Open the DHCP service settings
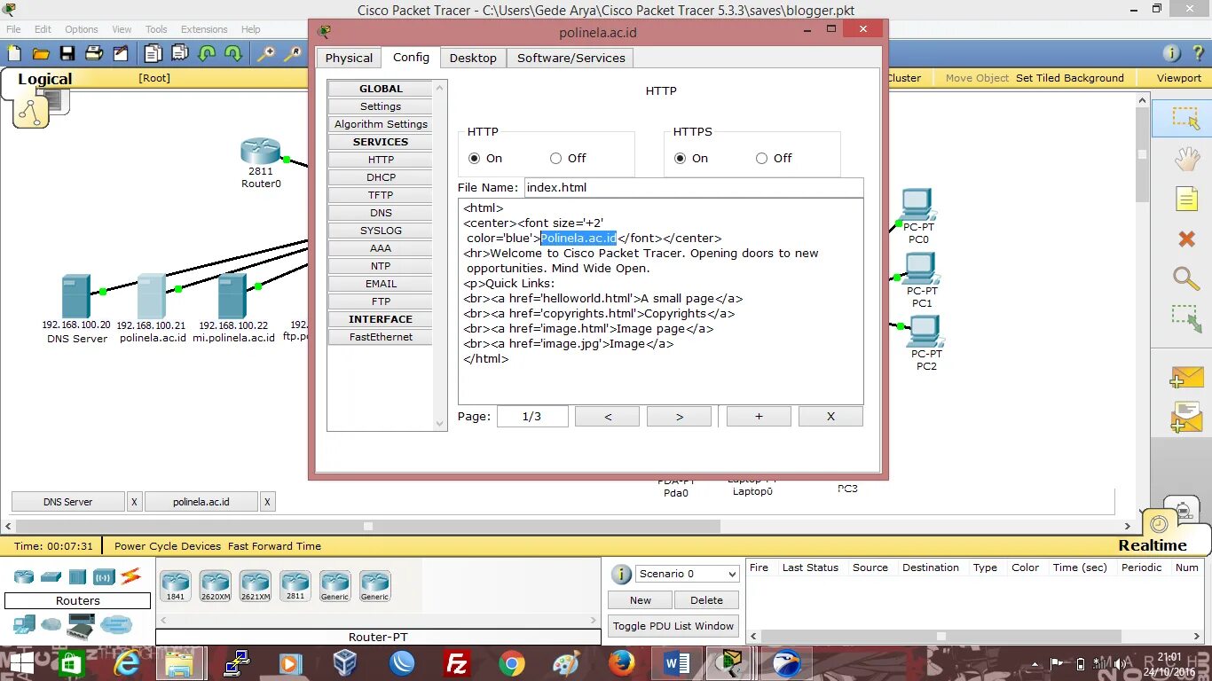 (381, 177)
